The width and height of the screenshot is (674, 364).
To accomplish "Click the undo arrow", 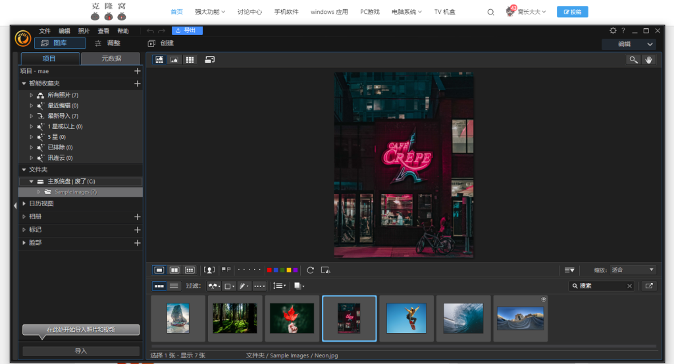I will pyautogui.click(x=150, y=30).
